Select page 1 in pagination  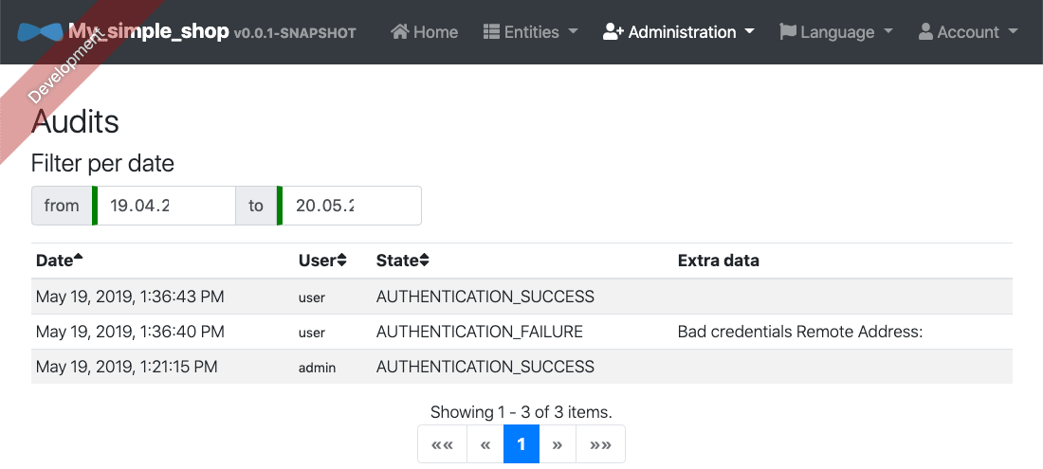click(521, 443)
